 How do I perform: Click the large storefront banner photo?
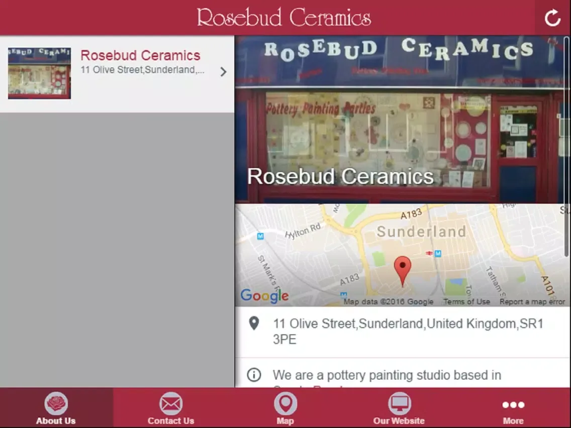click(403, 120)
